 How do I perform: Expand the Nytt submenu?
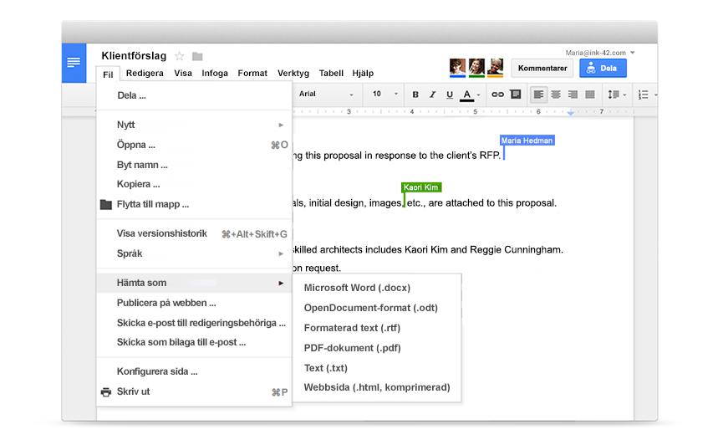click(x=194, y=125)
